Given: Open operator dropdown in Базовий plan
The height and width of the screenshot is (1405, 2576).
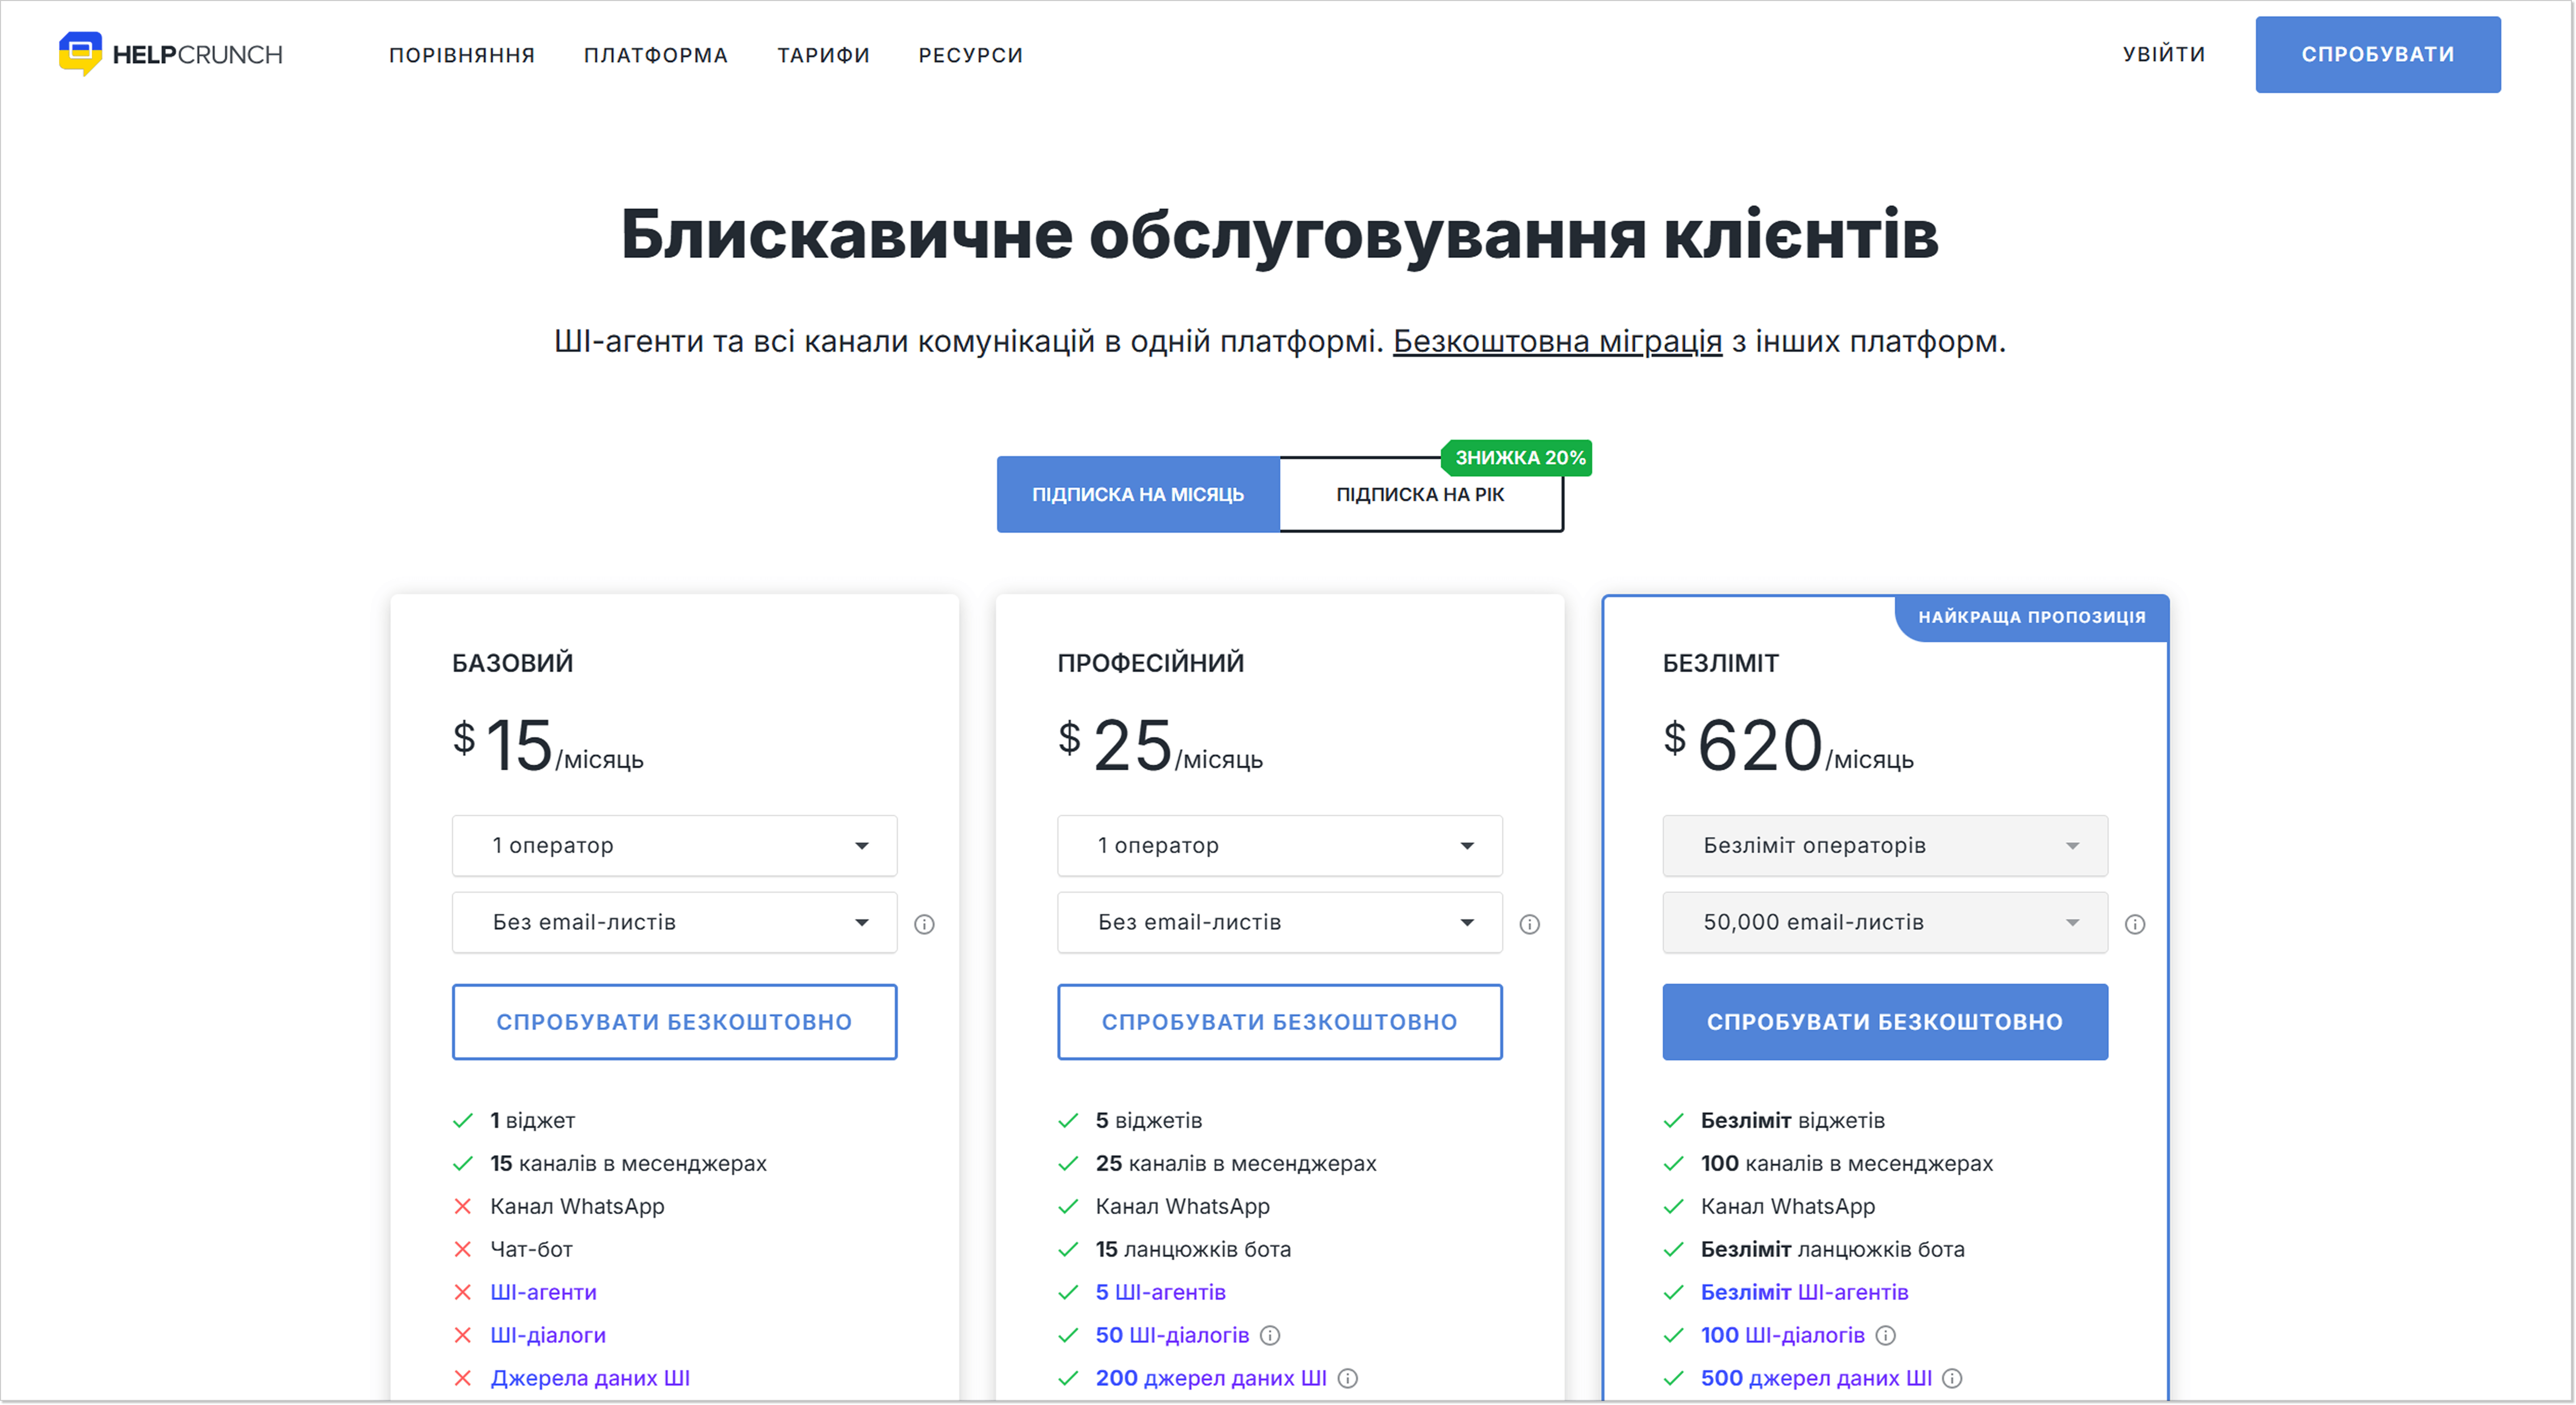Looking at the screenshot, I should coord(675,845).
